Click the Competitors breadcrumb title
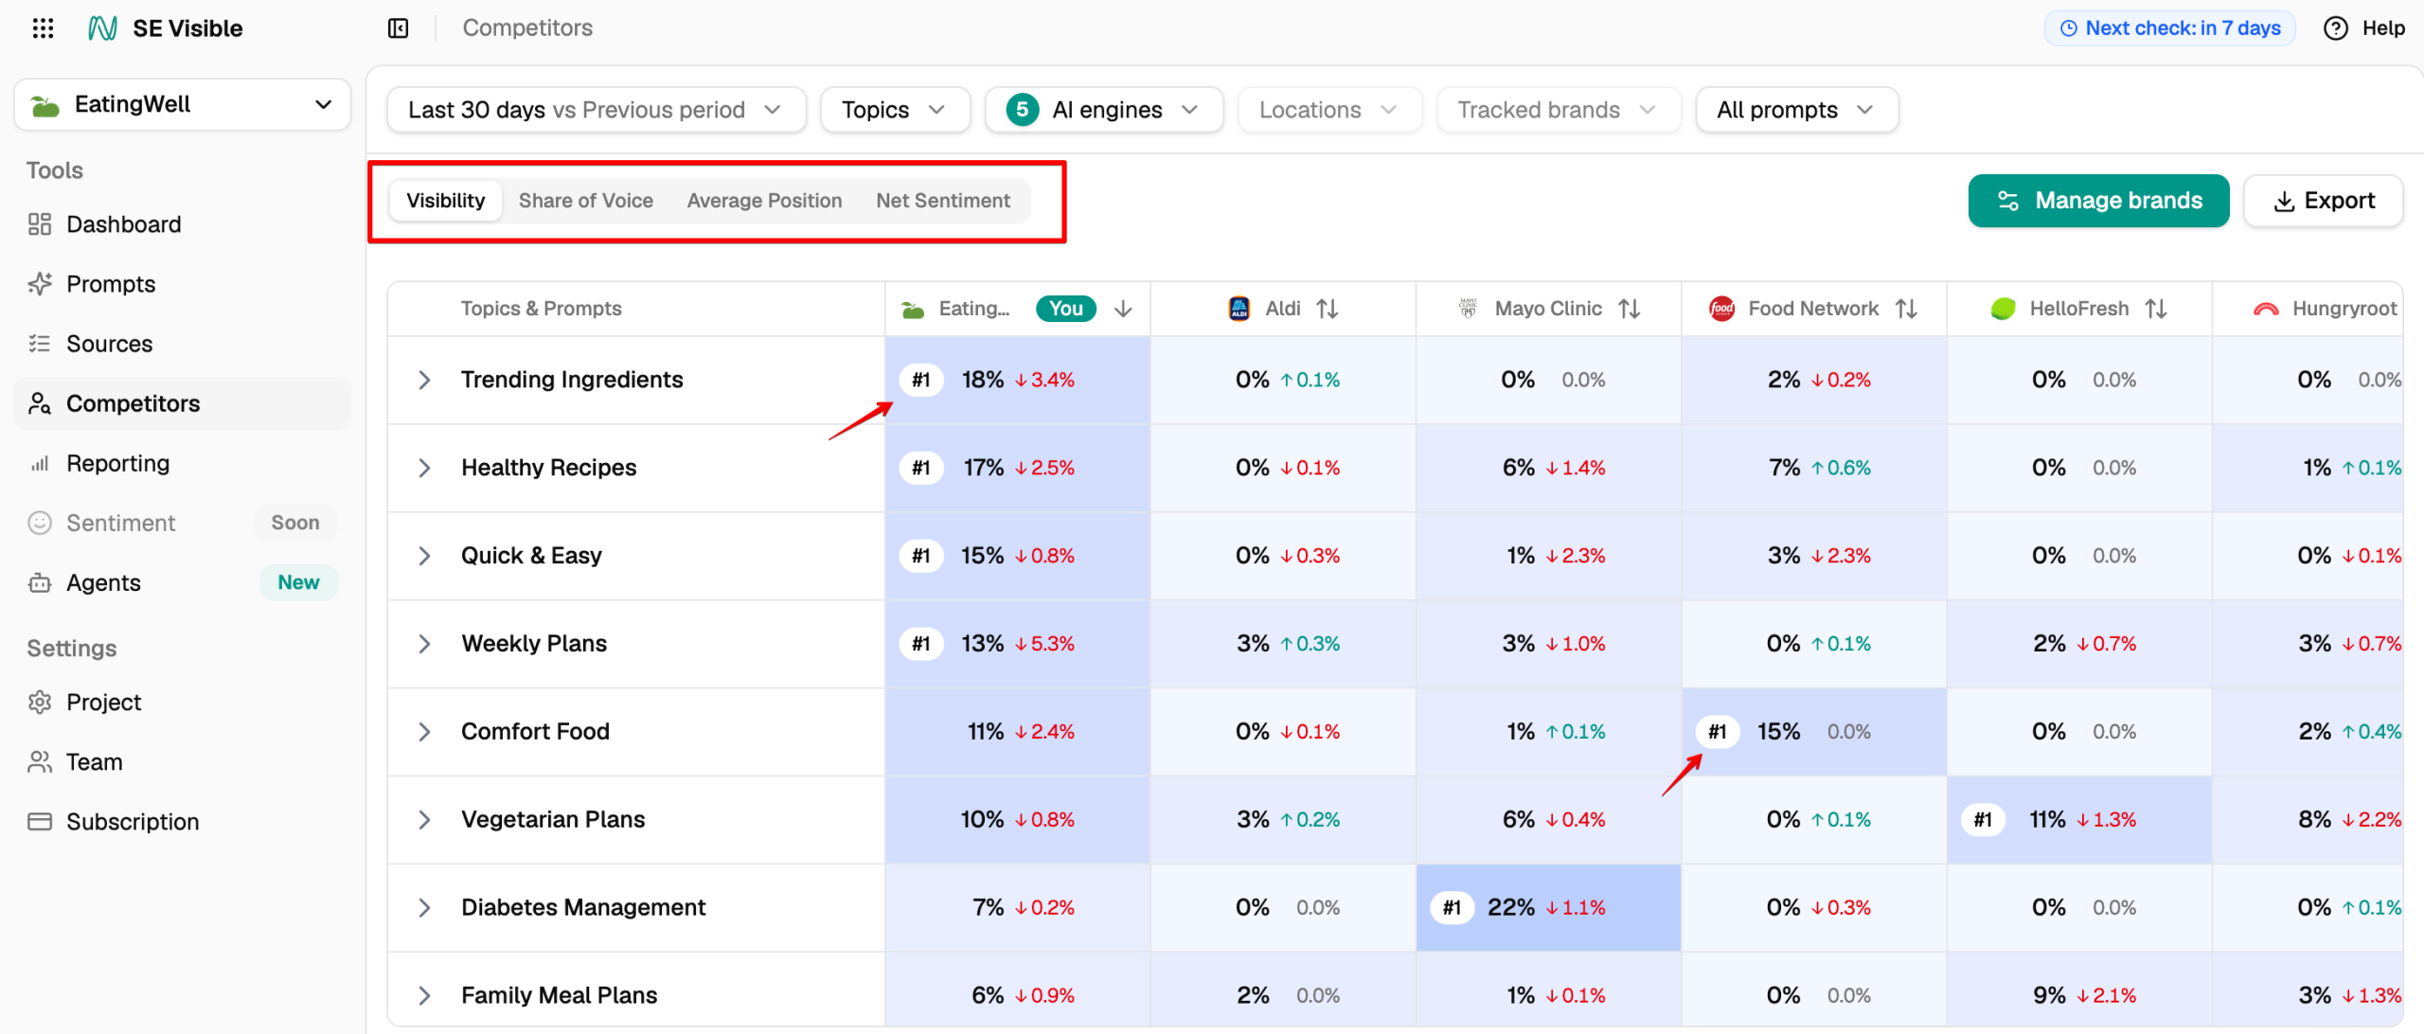Image resolution: width=2424 pixels, height=1034 pixels. pos(527,28)
